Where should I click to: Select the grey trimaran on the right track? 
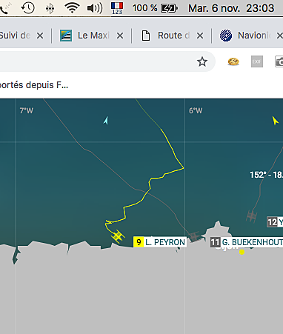[x=252, y=216]
